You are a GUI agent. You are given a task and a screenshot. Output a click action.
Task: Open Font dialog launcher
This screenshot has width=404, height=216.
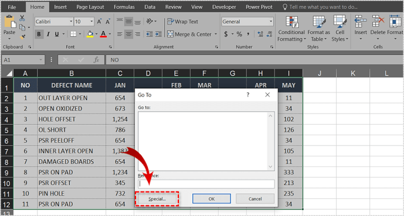pos(110,47)
